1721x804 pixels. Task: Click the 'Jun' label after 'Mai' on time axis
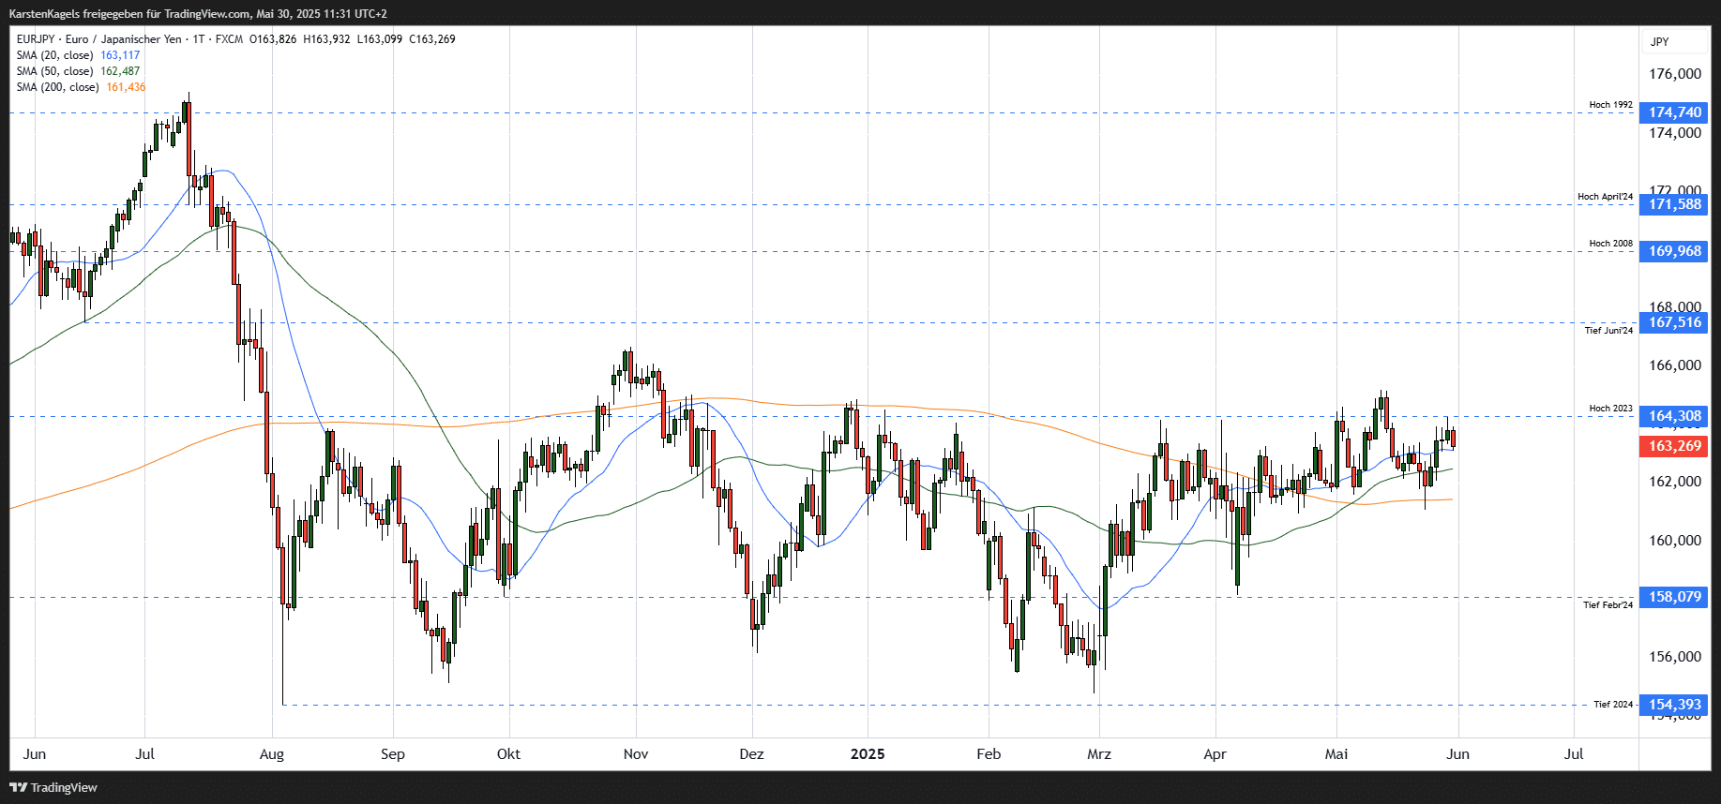(x=1457, y=754)
